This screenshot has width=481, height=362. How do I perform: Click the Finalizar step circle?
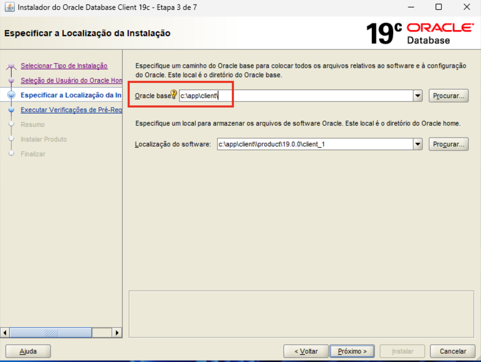(12, 154)
